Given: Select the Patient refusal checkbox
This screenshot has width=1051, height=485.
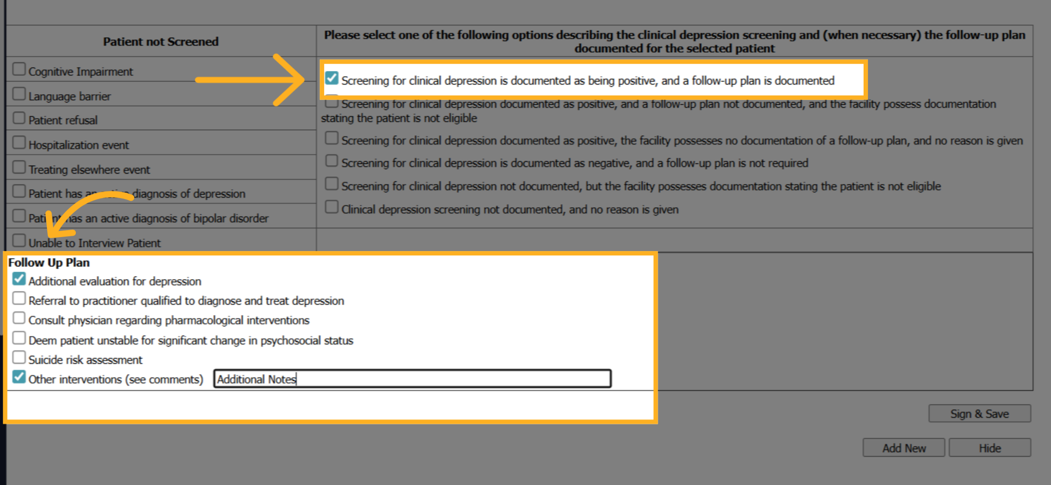Looking at the screenshot, I should click(19, 118).
